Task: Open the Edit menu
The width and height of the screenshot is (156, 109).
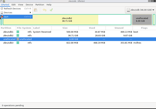Action: pos(13,5)
